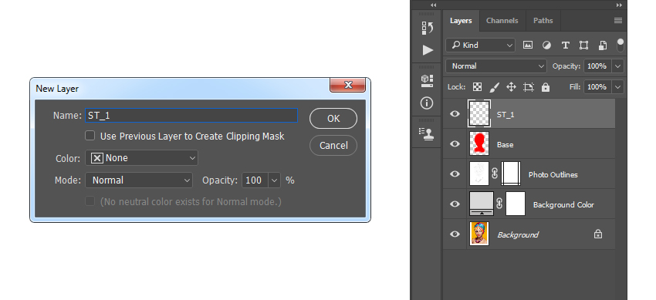Toggle layer filtering switch on/off

620,46
